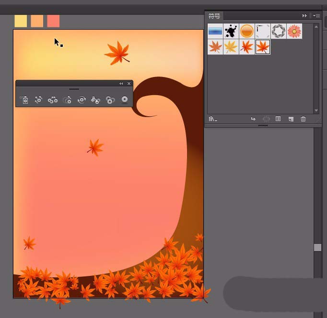This screenshot has width=327, height=318.
Task: Select the yellow maple leaf symbol
Action: click(x=231, y=47)
